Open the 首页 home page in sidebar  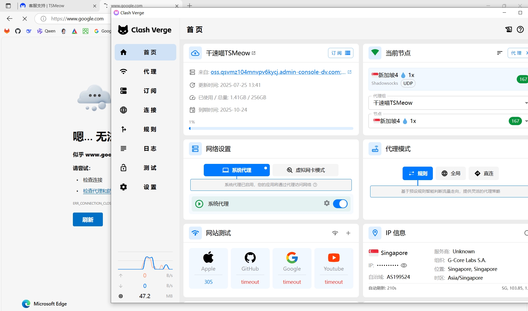[145, 52]
